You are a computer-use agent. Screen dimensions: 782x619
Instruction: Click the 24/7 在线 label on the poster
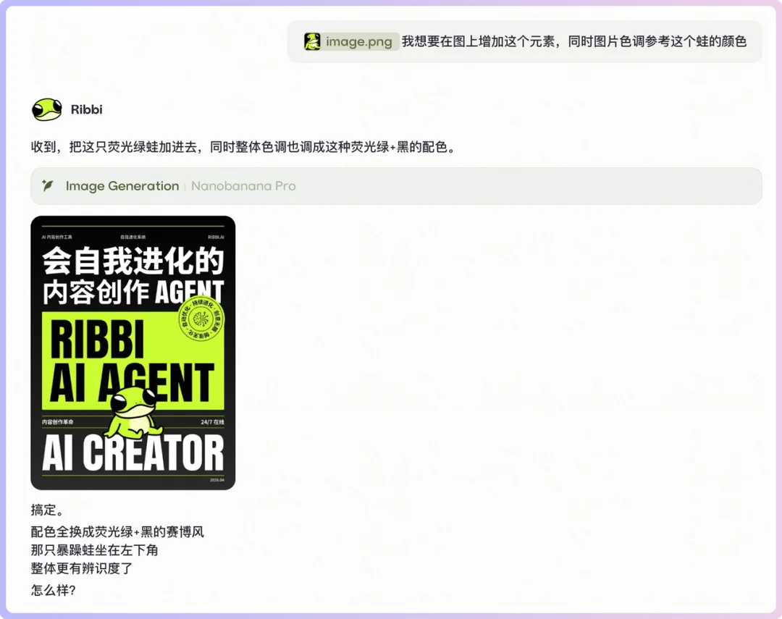pos(212,422)
